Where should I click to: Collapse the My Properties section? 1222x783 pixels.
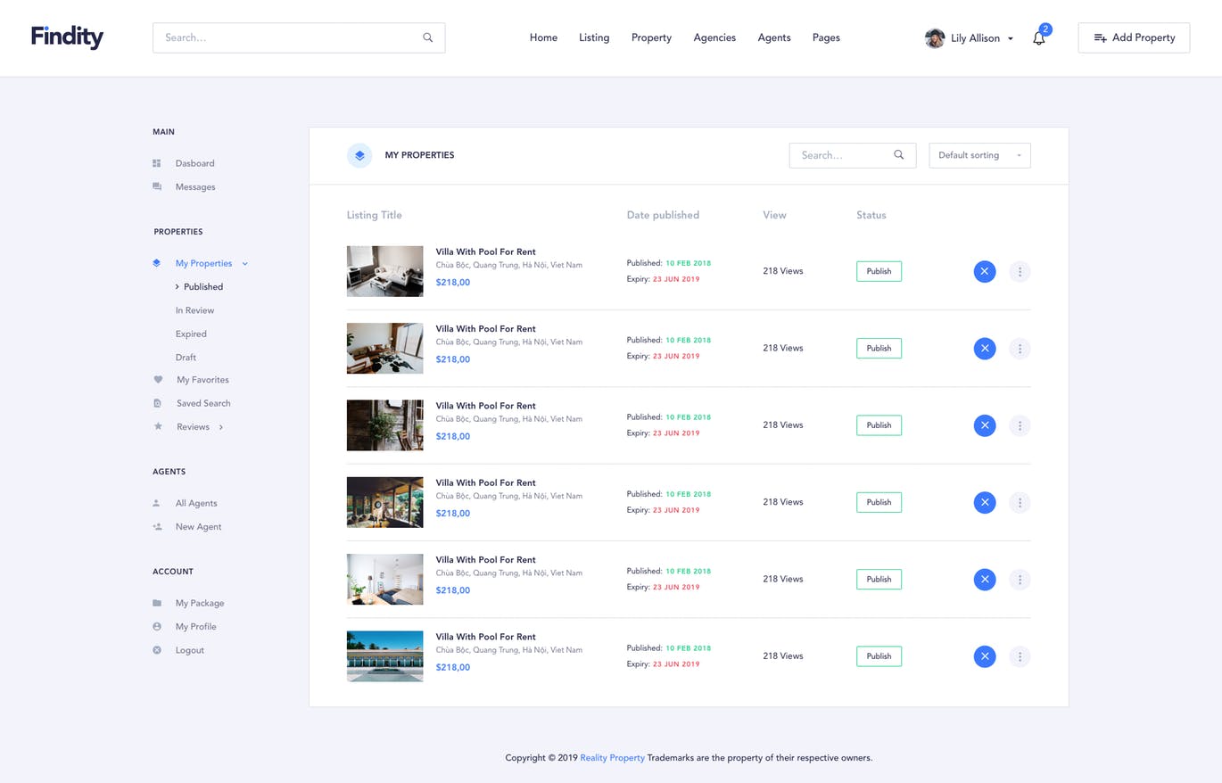(x=244, y=263)
